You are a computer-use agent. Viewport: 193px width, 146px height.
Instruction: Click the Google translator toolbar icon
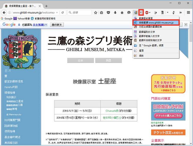coord(136,13)
